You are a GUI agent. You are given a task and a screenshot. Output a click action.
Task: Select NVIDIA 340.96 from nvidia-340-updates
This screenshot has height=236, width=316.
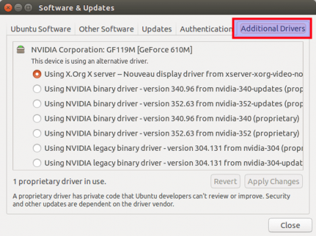click(37, 89)
